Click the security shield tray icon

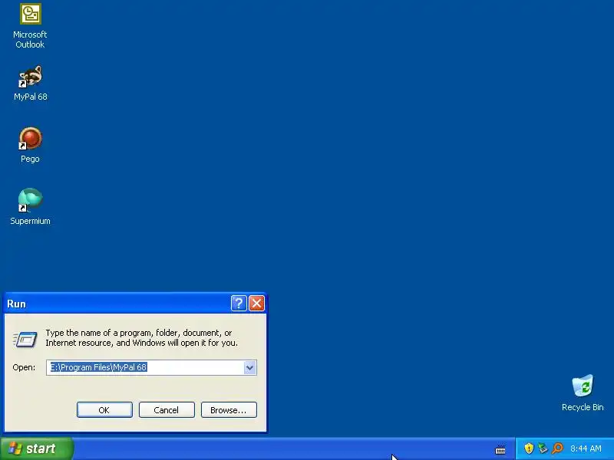[x=529, y=449]
